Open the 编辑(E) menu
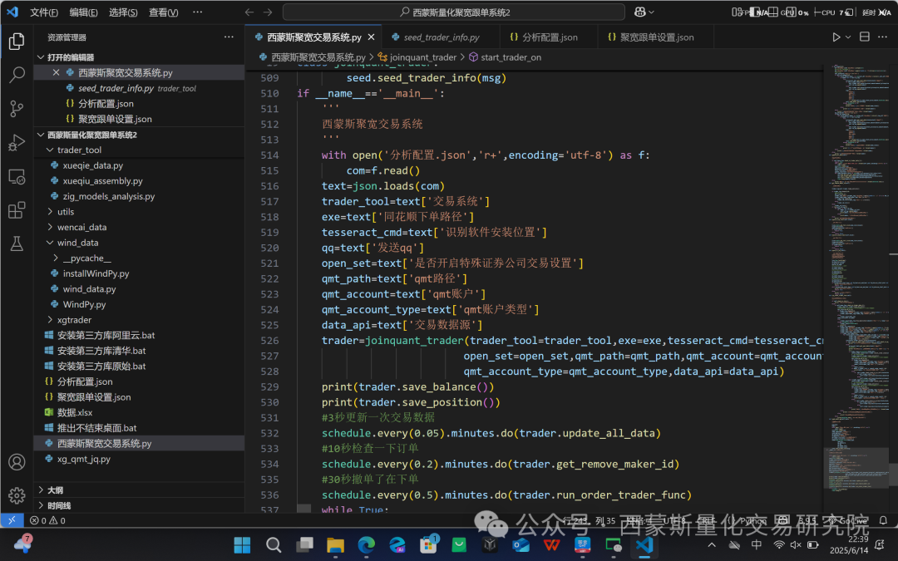898x561 pixels. [x=84, y=12]
